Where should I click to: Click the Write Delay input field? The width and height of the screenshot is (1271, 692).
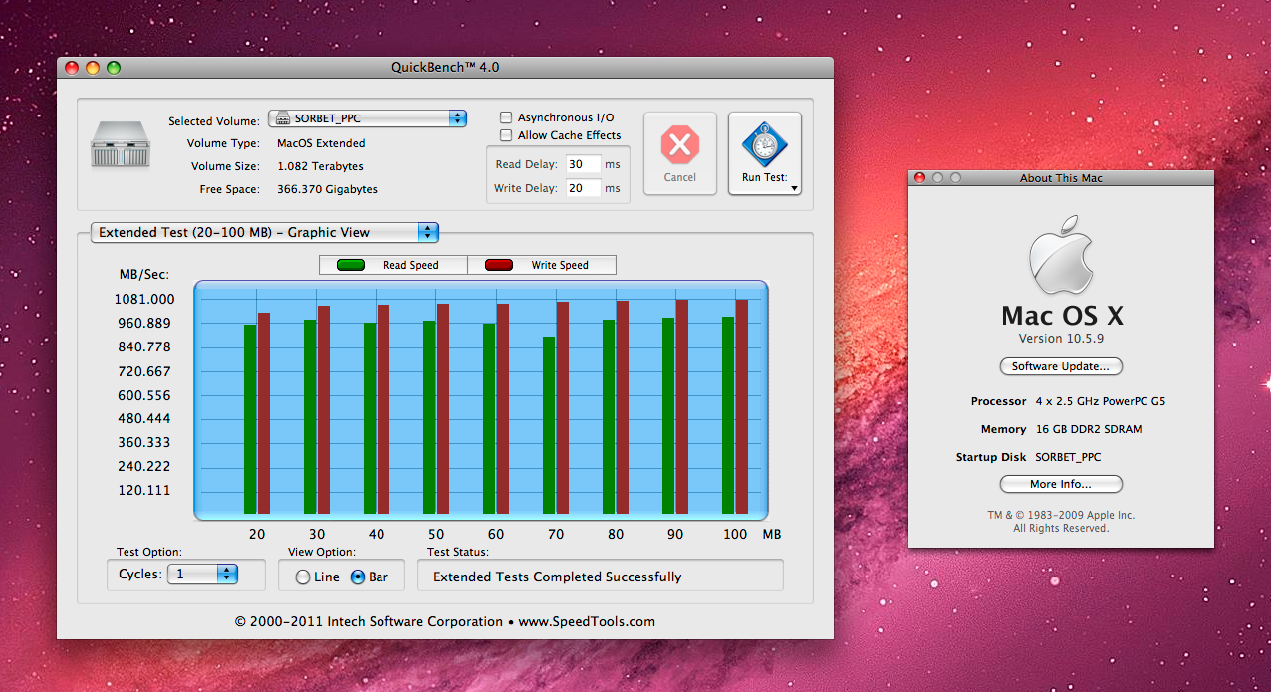pyautogui.click(x=583, y=188)
